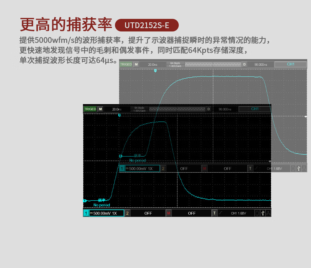Click CH1 1.68V trigger level in black screen
Image resolution: width=311 pixels, height=268 pixels.
click(x=239, y=213)
